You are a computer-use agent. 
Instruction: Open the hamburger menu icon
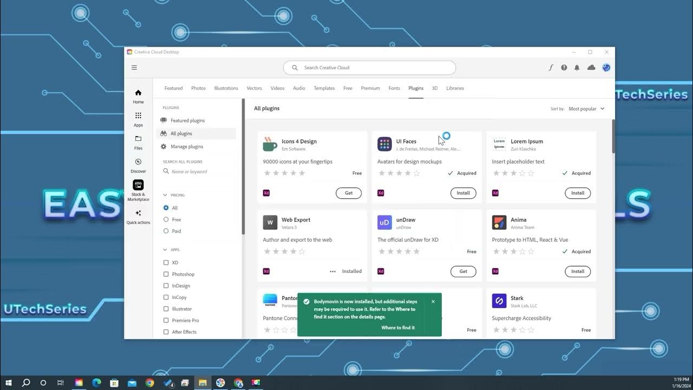tap(134, 68)
